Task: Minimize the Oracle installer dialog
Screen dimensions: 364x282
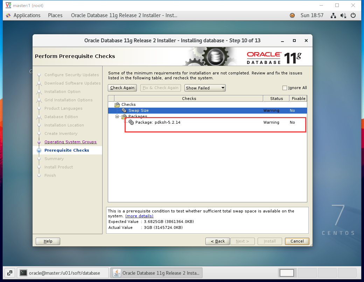Action: tap(282, 41)
